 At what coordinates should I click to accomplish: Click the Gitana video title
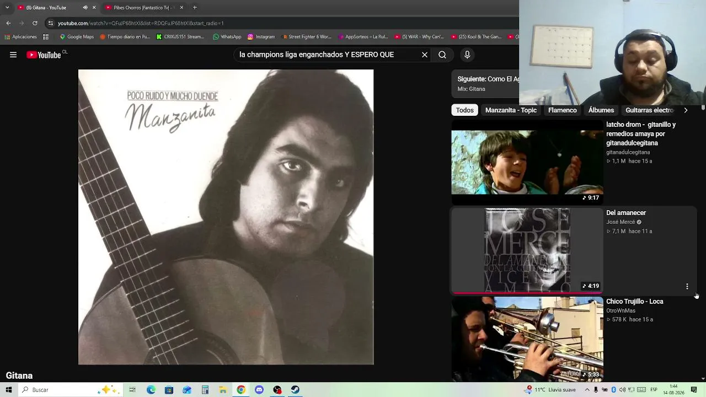click(19, 375)
